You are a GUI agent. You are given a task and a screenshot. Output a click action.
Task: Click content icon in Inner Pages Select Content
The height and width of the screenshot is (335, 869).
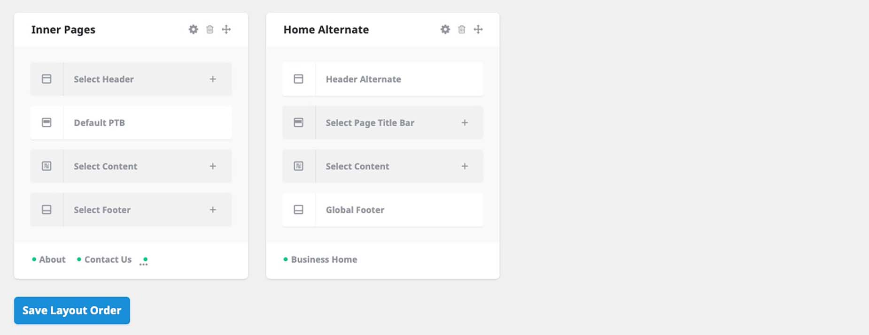(47, 166)
